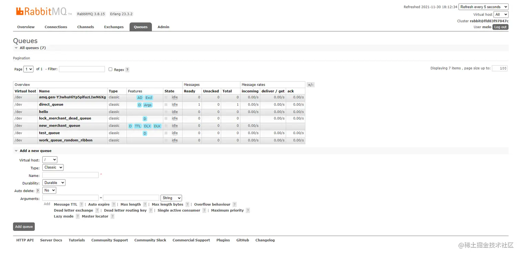Click the page size input field

(500, 68)
